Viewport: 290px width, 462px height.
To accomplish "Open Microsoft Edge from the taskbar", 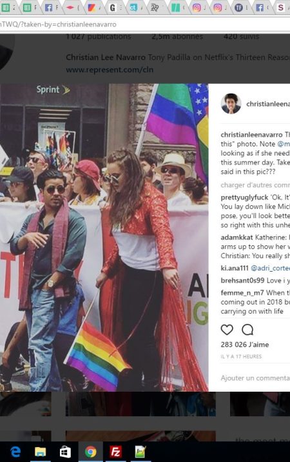I will (x=15, y=452).
